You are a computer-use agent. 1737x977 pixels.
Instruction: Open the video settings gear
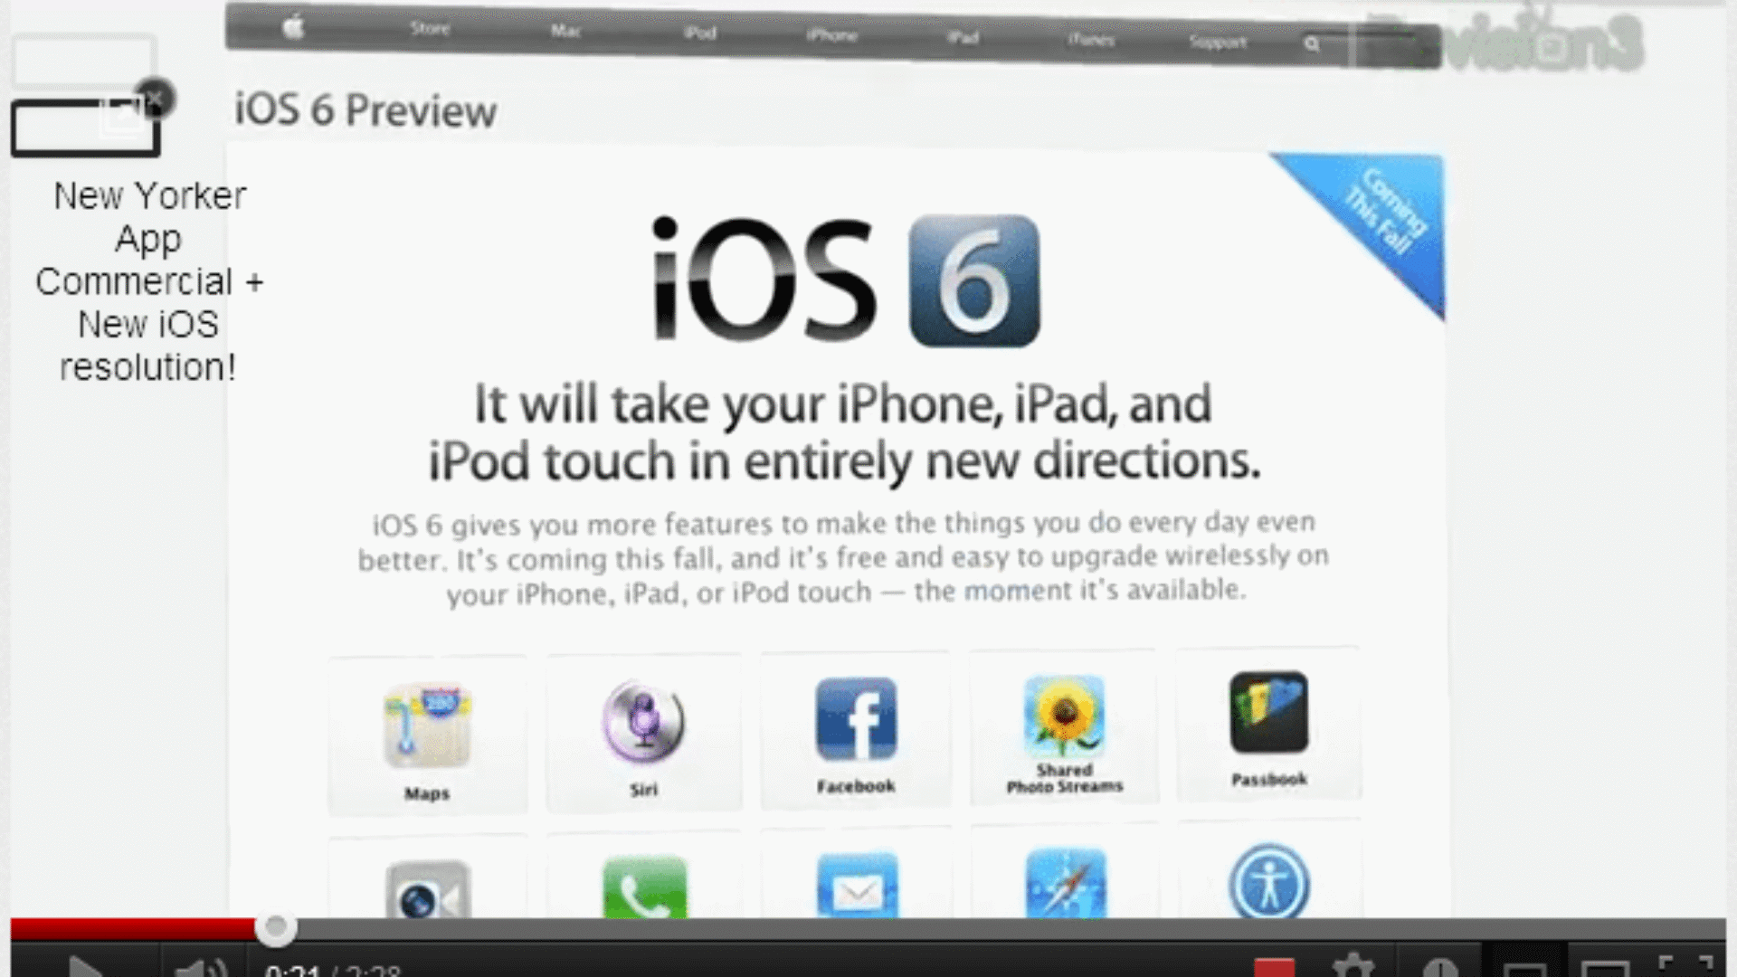pos(1353,966)
